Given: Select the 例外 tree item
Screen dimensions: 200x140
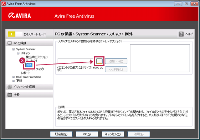Looking at the screenshot, I should point(29,65).
